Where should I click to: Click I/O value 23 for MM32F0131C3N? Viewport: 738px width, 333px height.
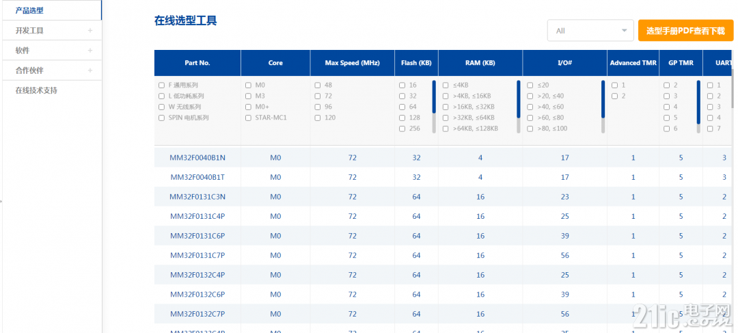pyautogui.click(x=565, y=197)
